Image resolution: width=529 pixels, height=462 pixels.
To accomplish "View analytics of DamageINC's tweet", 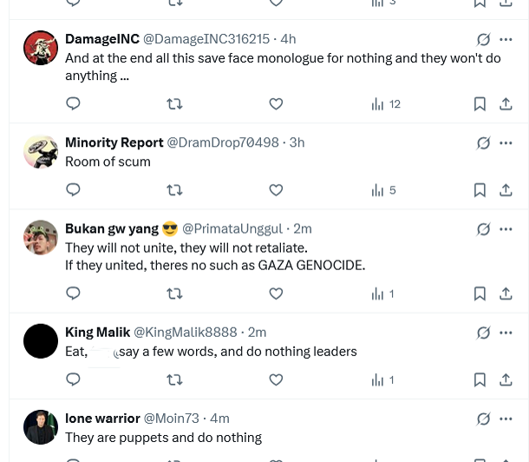I will click(386, 104).
